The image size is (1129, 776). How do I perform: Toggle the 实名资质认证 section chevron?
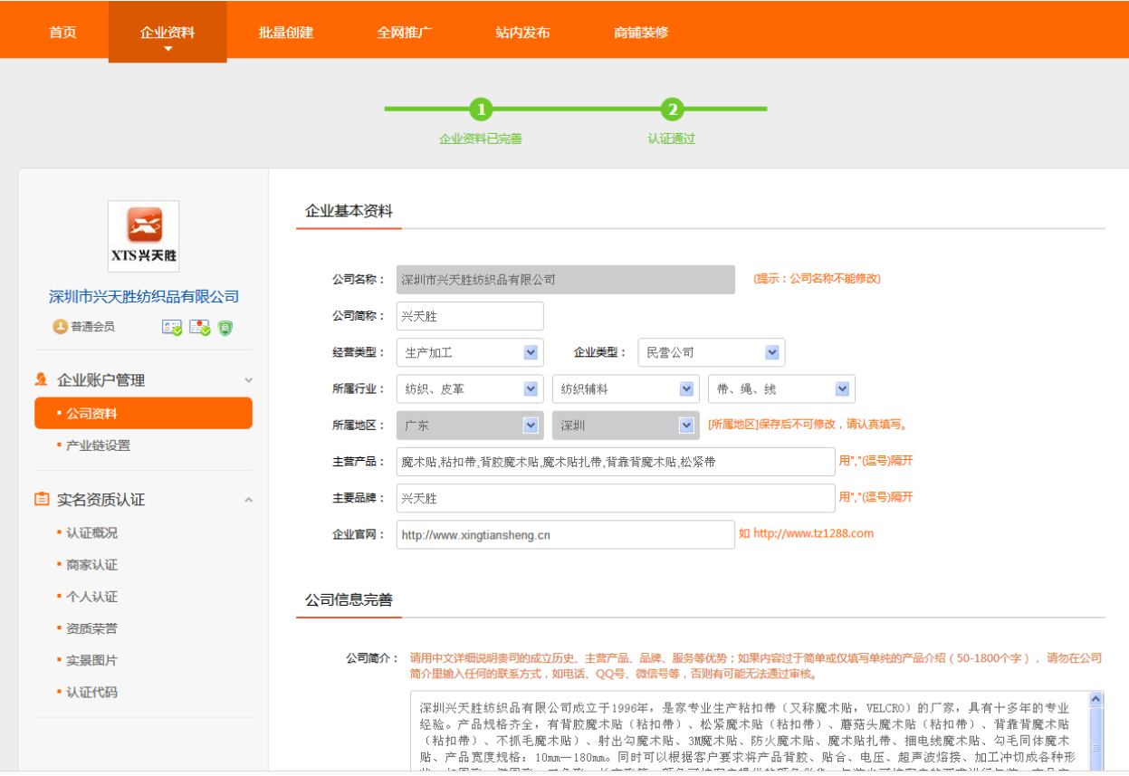(x=249, y=500)
